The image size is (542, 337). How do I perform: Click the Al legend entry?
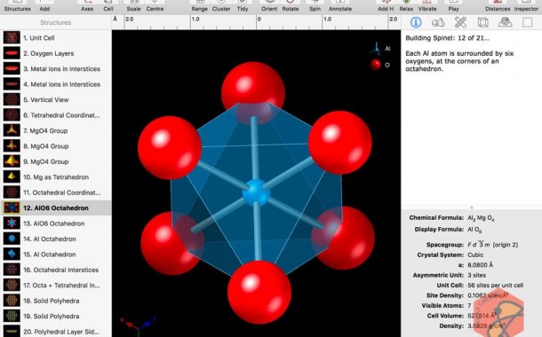pyautogui.click(x=380, y=49)
